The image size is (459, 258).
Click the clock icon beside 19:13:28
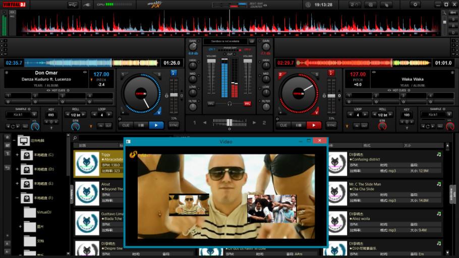point(308,5)
